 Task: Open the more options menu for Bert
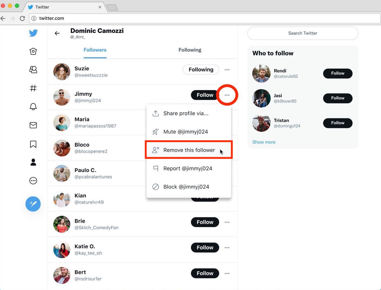click(227, 273)
